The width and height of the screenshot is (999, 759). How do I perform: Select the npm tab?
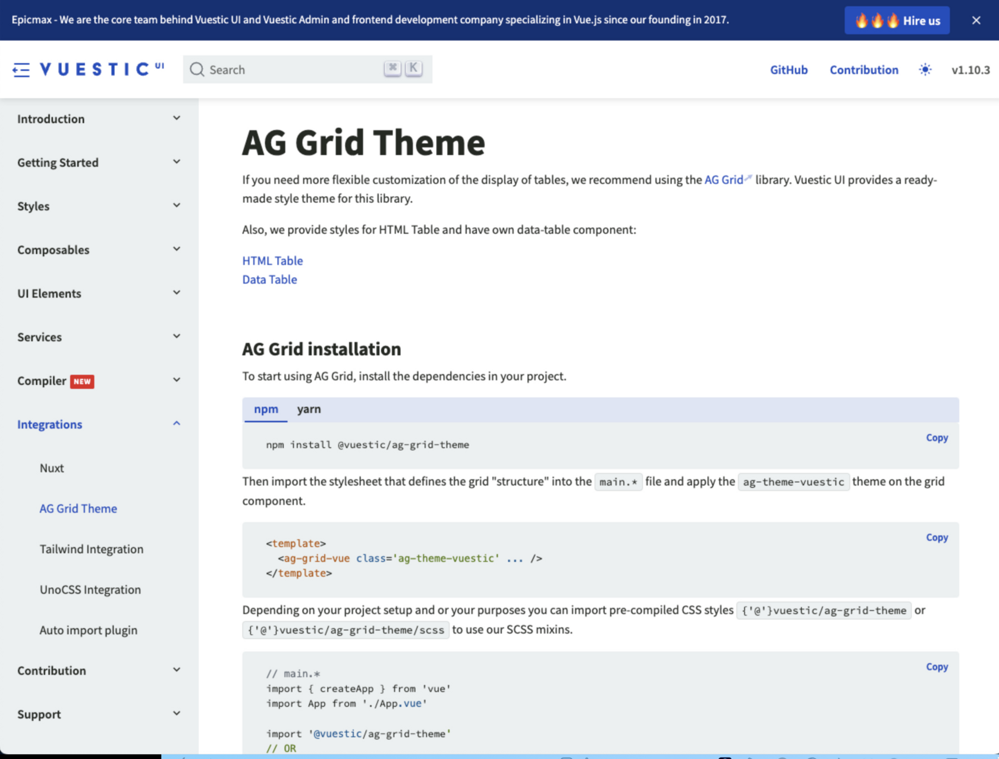pyautogui.click(x=266, y=409)
